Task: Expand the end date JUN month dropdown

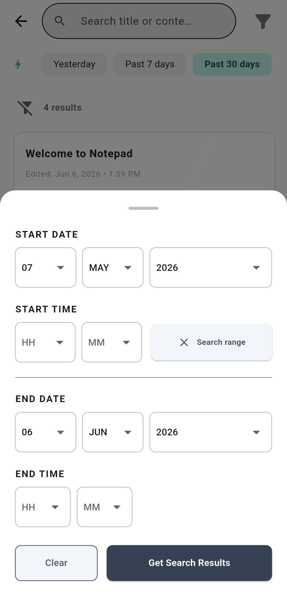Action: tap(113, 432)
